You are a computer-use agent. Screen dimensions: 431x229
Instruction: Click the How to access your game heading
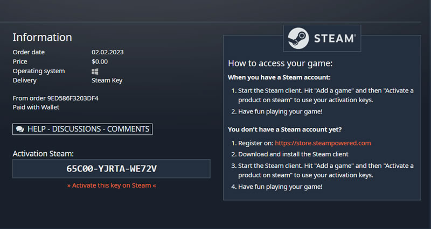[x=280, y=63]
